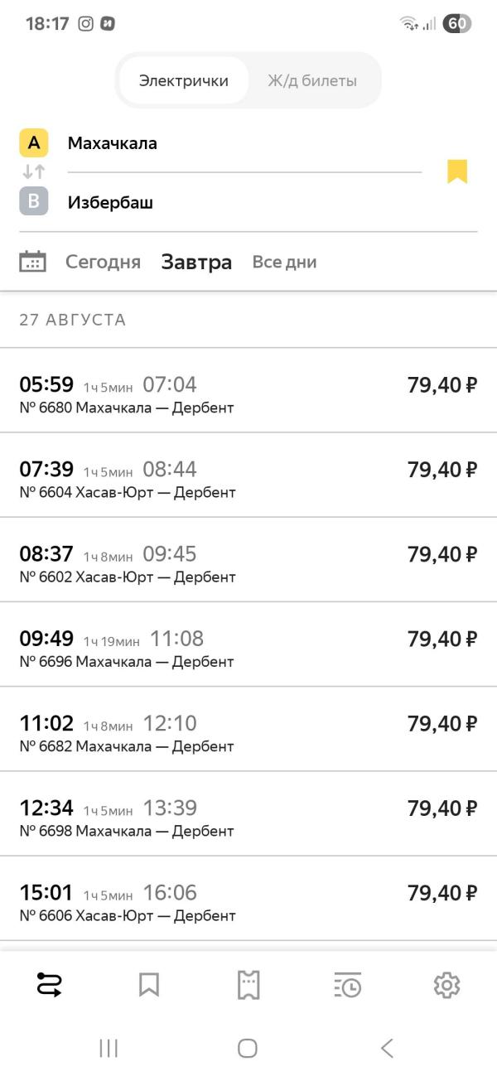Open schedule history icon in bottom bar
Image resolution: width=497 pixels, height=1076 pixels.
point(347,985)
